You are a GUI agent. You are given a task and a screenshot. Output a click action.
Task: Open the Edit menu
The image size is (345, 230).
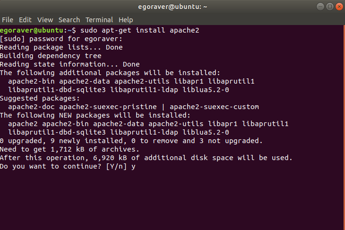click(x=25, y=20)
